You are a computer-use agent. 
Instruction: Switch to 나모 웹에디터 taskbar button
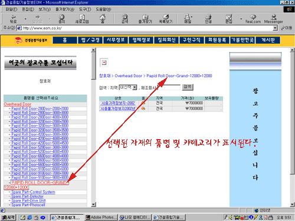(x=135, y=217)
